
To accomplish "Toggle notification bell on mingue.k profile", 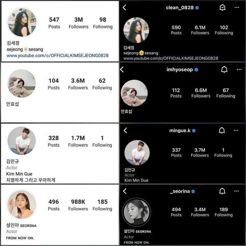I will [222, 131].
